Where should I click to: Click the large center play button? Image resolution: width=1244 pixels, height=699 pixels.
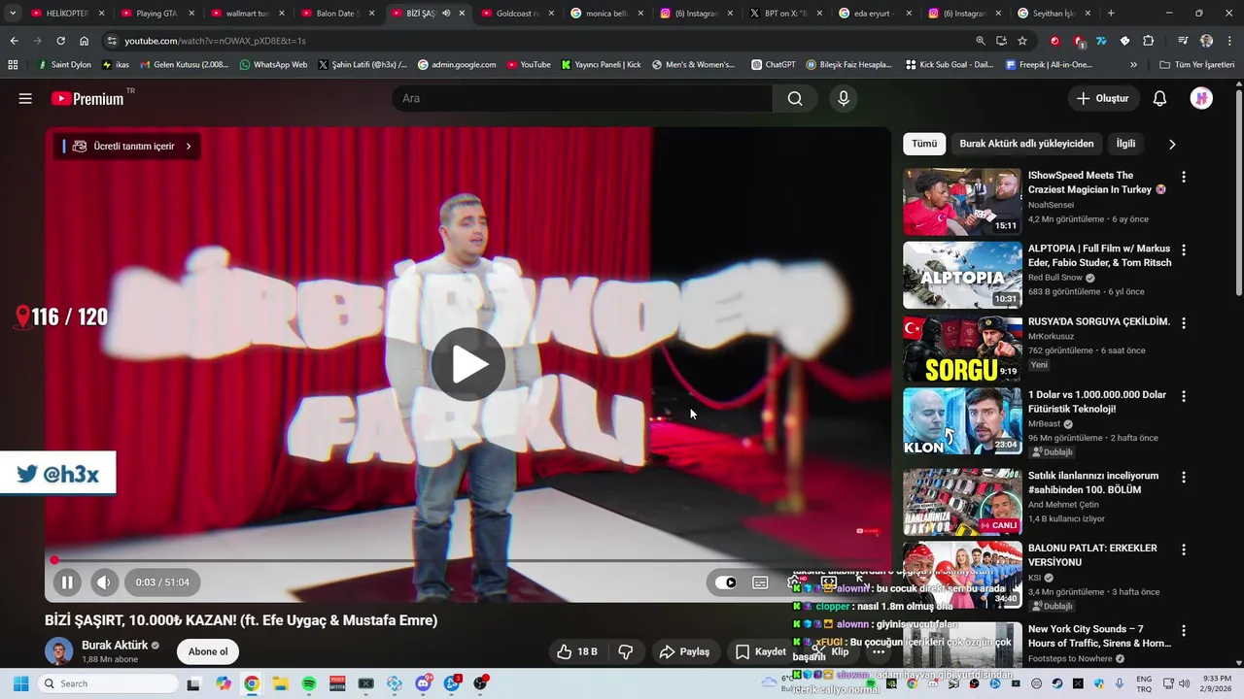coord(468,364)
